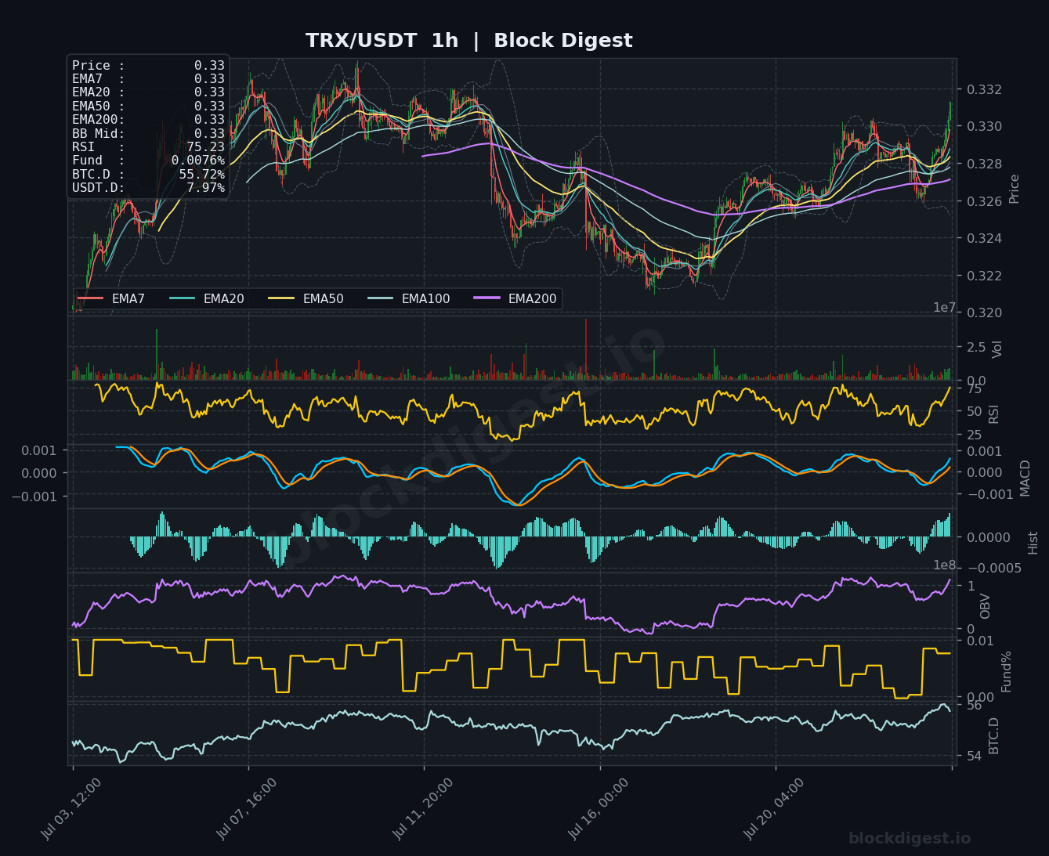This screenshot has height=856, width=1049.
Task: Select the Price row in the stats box
Action: coord(148,66)
